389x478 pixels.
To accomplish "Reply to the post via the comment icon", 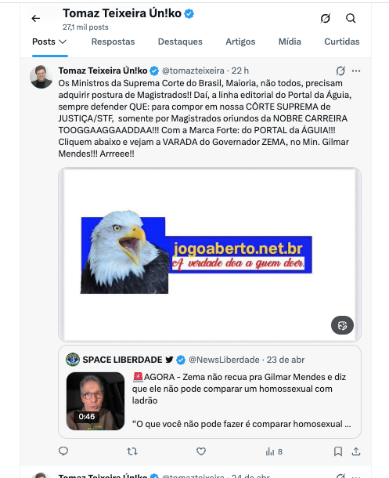I will click(x=63, y=451).
